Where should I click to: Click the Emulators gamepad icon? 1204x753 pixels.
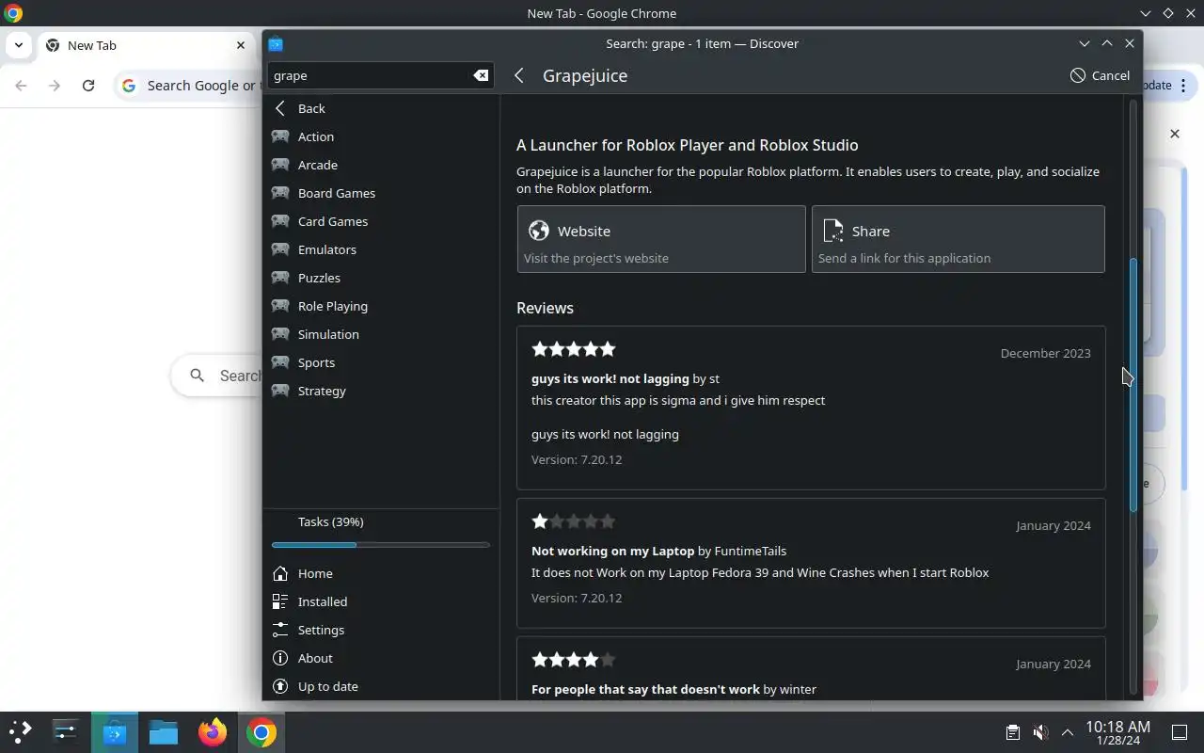280,249
